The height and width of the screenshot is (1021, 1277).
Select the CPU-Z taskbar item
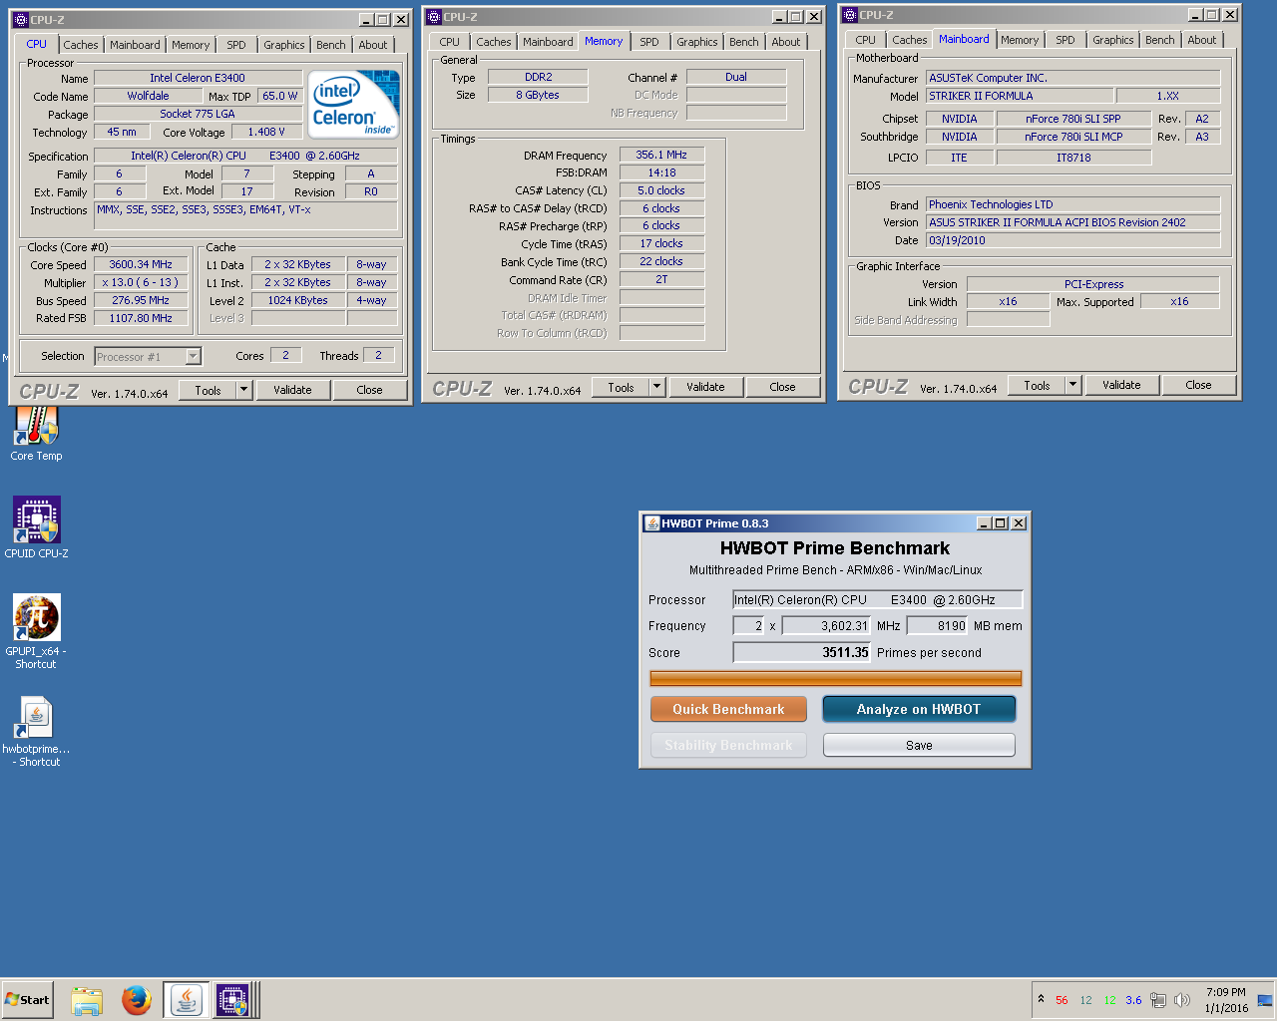[x=232, y=1000]
